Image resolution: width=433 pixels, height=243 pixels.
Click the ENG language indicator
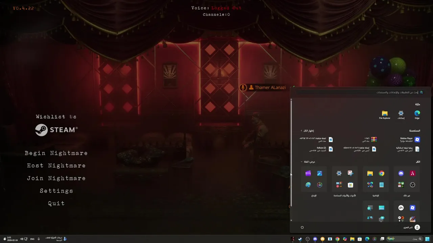tap(32, 239)
